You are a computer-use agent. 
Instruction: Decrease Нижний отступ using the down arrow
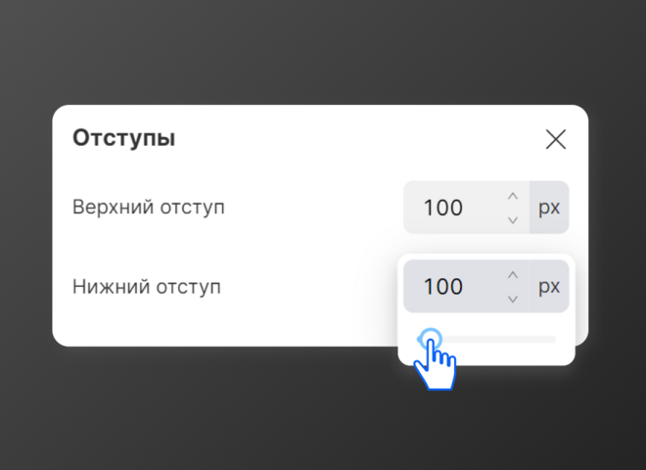[x=513, y=299]
